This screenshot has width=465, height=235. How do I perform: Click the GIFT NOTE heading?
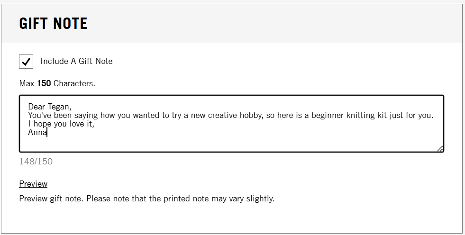pos(53,23)
